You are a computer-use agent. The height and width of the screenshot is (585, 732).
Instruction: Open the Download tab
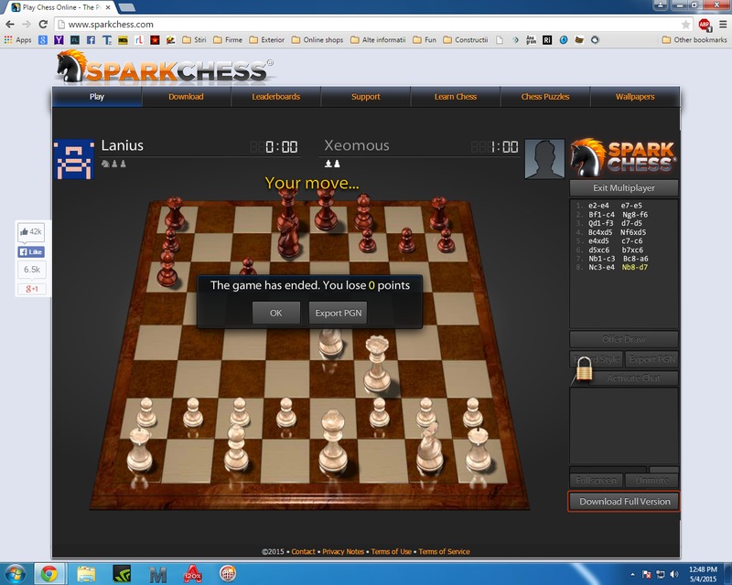(186, 97)
